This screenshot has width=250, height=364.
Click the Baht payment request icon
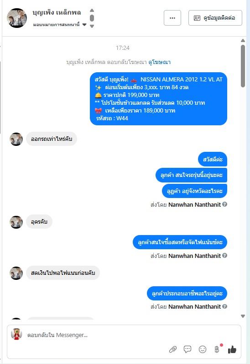[x=217, y=349]
